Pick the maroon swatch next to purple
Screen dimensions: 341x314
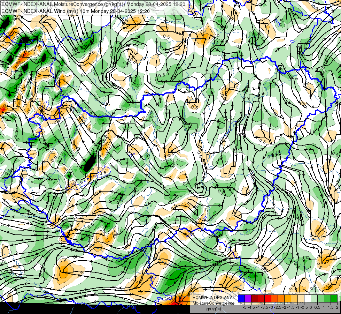[255, 299]
